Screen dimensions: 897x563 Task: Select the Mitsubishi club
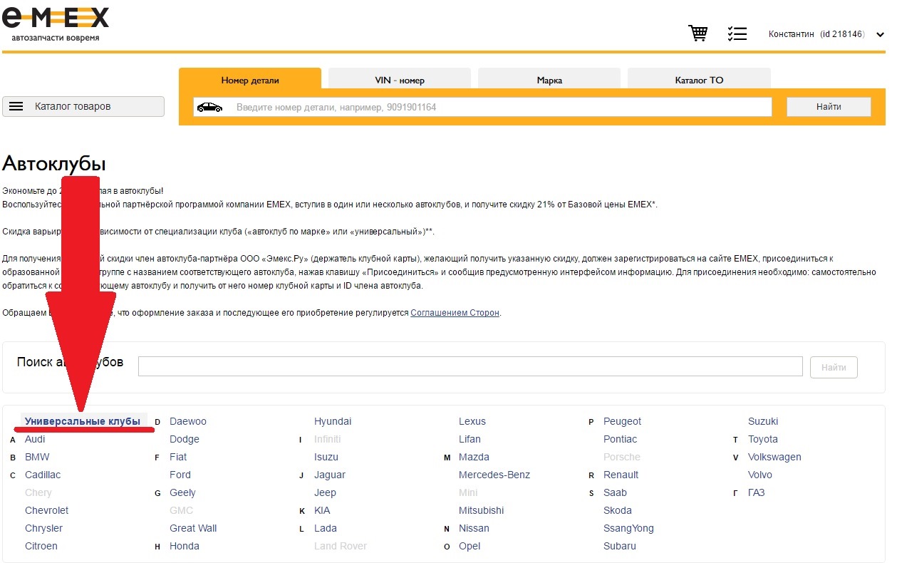point(482,510)
